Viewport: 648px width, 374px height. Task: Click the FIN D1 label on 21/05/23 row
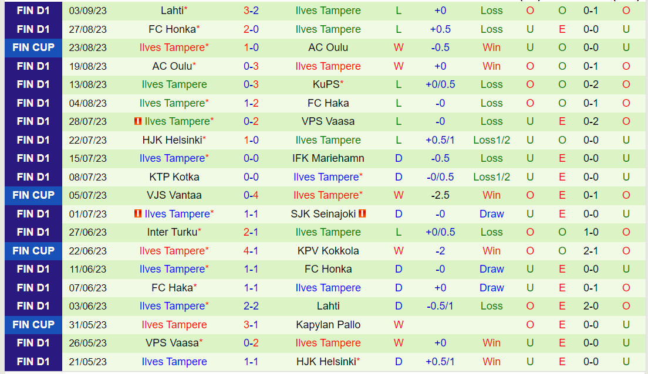[33, 362]
